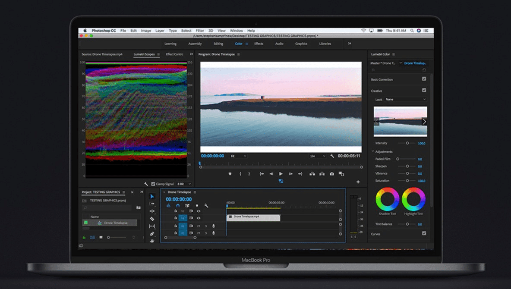Open the Fit zoom level dropdown
The image size is (511, 289).
coord(238,156)
